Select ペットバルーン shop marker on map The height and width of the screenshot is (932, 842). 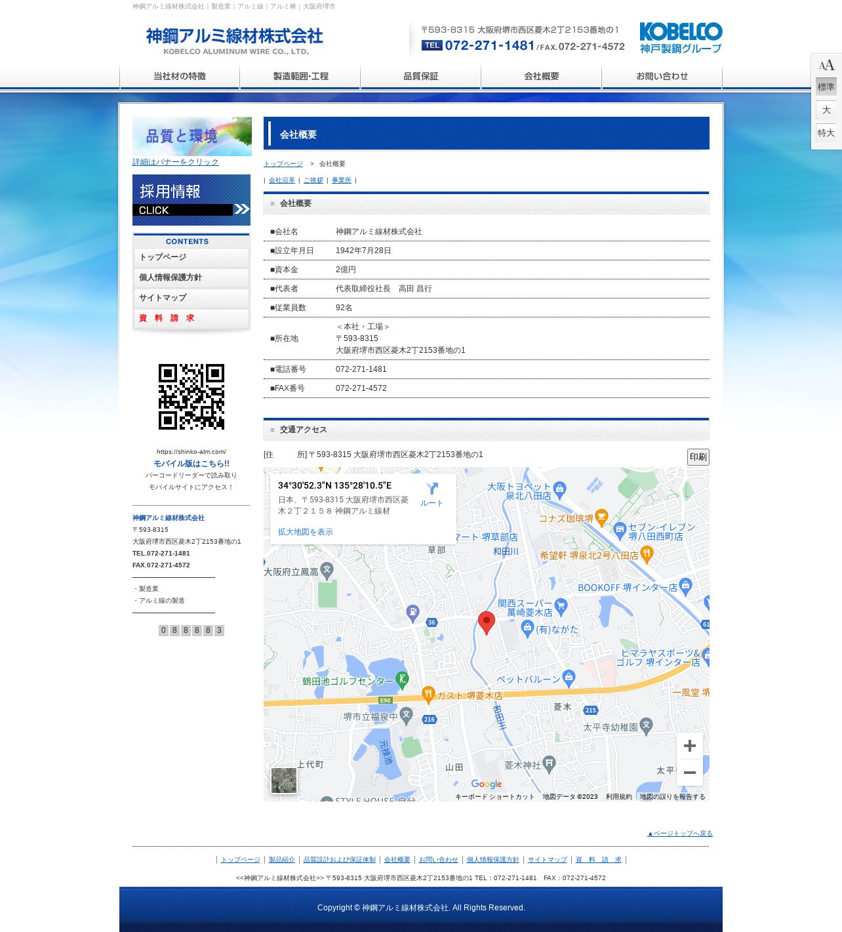(x=569, y=678)
